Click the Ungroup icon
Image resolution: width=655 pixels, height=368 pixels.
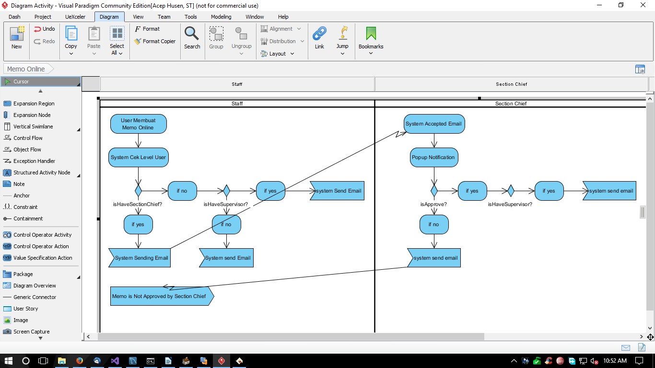tap(241, 34)
